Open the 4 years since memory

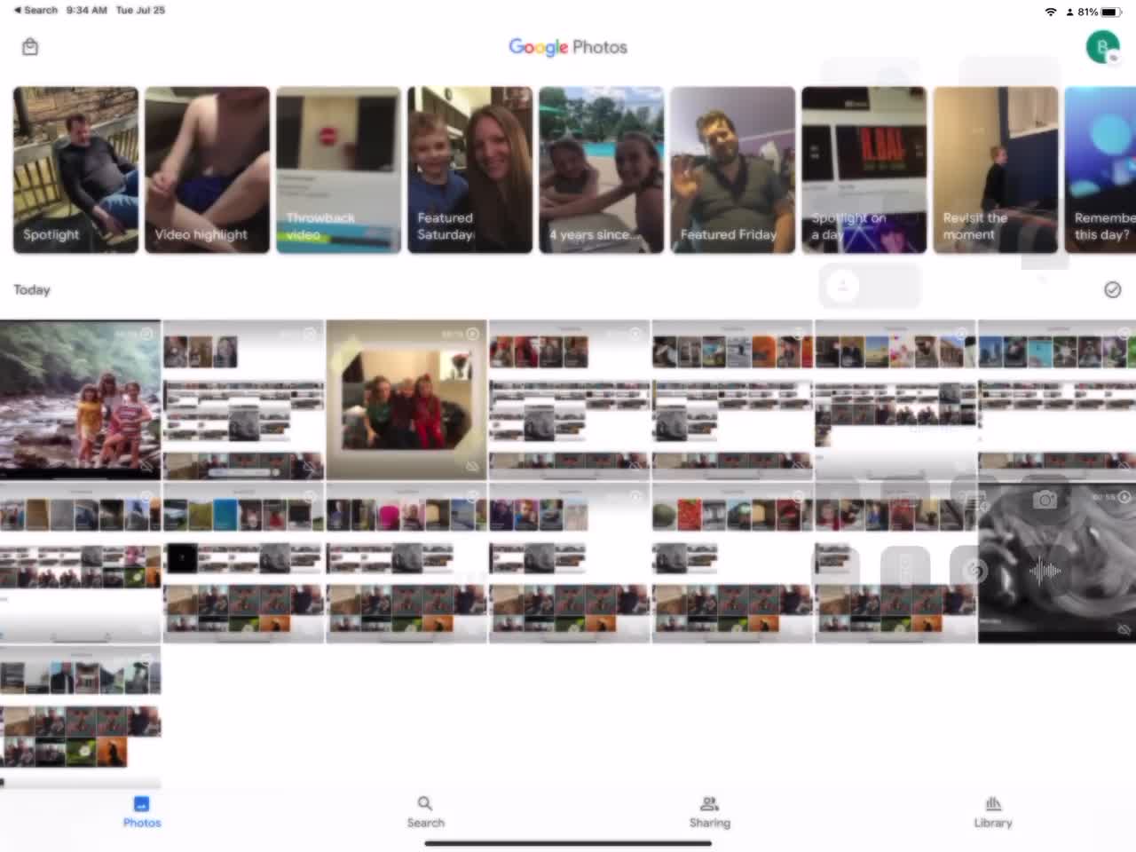tap(601, 170)
